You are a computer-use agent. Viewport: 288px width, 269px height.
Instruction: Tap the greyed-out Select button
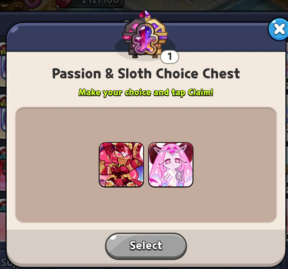point(146,246)
